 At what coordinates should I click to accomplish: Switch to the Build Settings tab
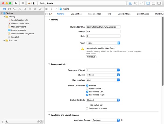pyautogui.click(x=124, y=14)
